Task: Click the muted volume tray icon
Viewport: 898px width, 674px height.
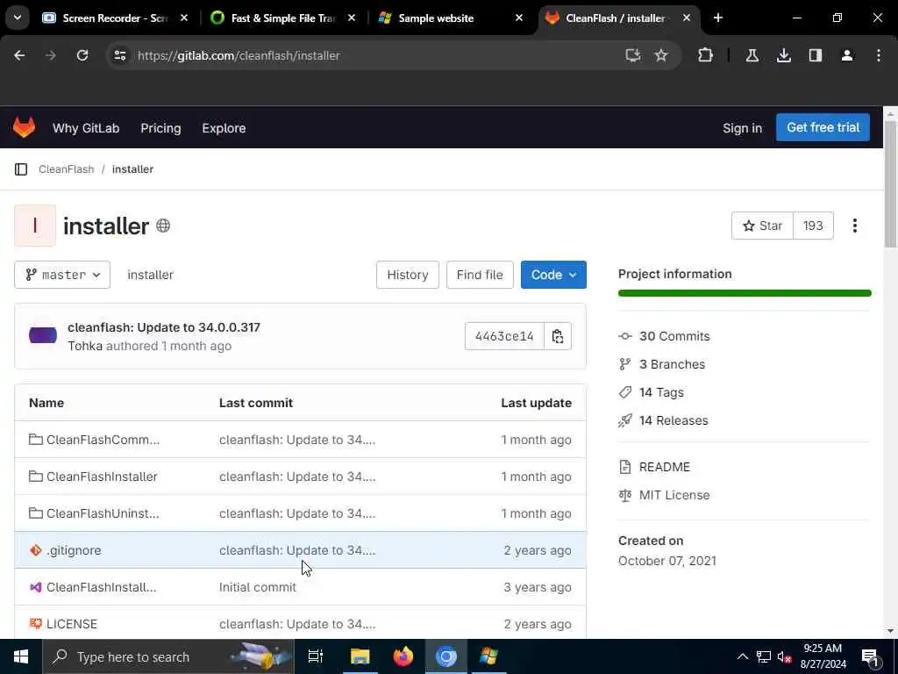Action: coord(784,656)
